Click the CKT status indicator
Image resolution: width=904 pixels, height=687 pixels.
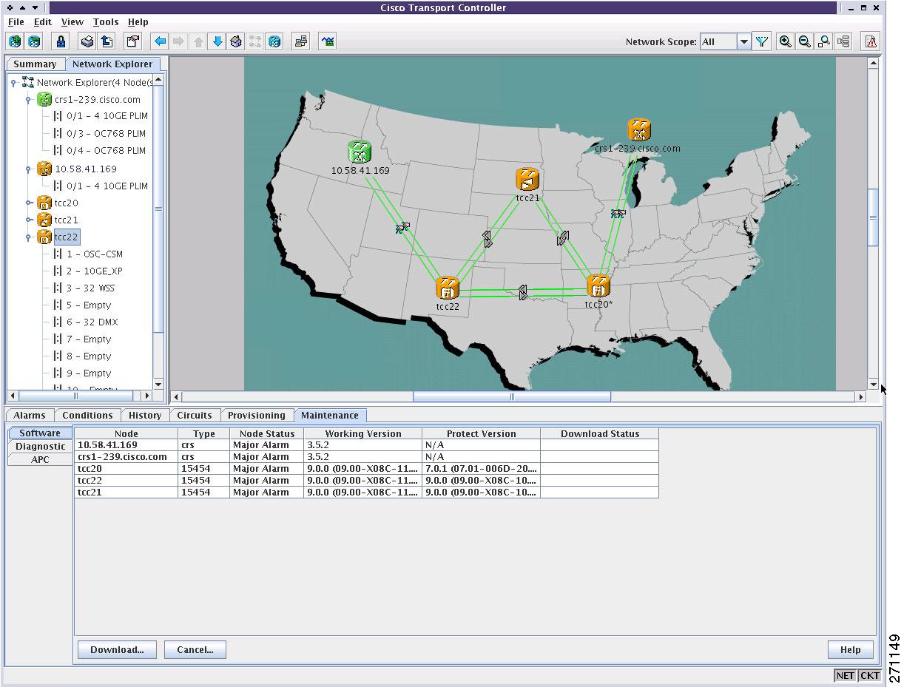[x=870, y=675]
